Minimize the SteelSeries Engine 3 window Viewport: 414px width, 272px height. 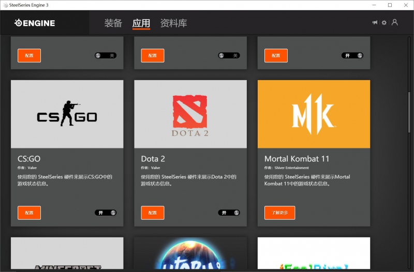pyautogui.click(x=374, y=5)
